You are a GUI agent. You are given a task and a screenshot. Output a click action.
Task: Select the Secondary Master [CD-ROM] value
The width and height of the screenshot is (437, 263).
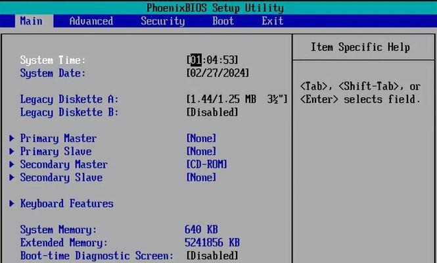coord(207,164)
